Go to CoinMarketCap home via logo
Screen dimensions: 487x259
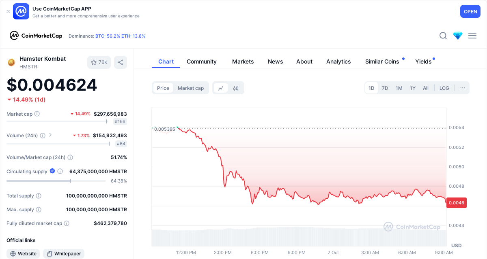(x=36, y=36)
